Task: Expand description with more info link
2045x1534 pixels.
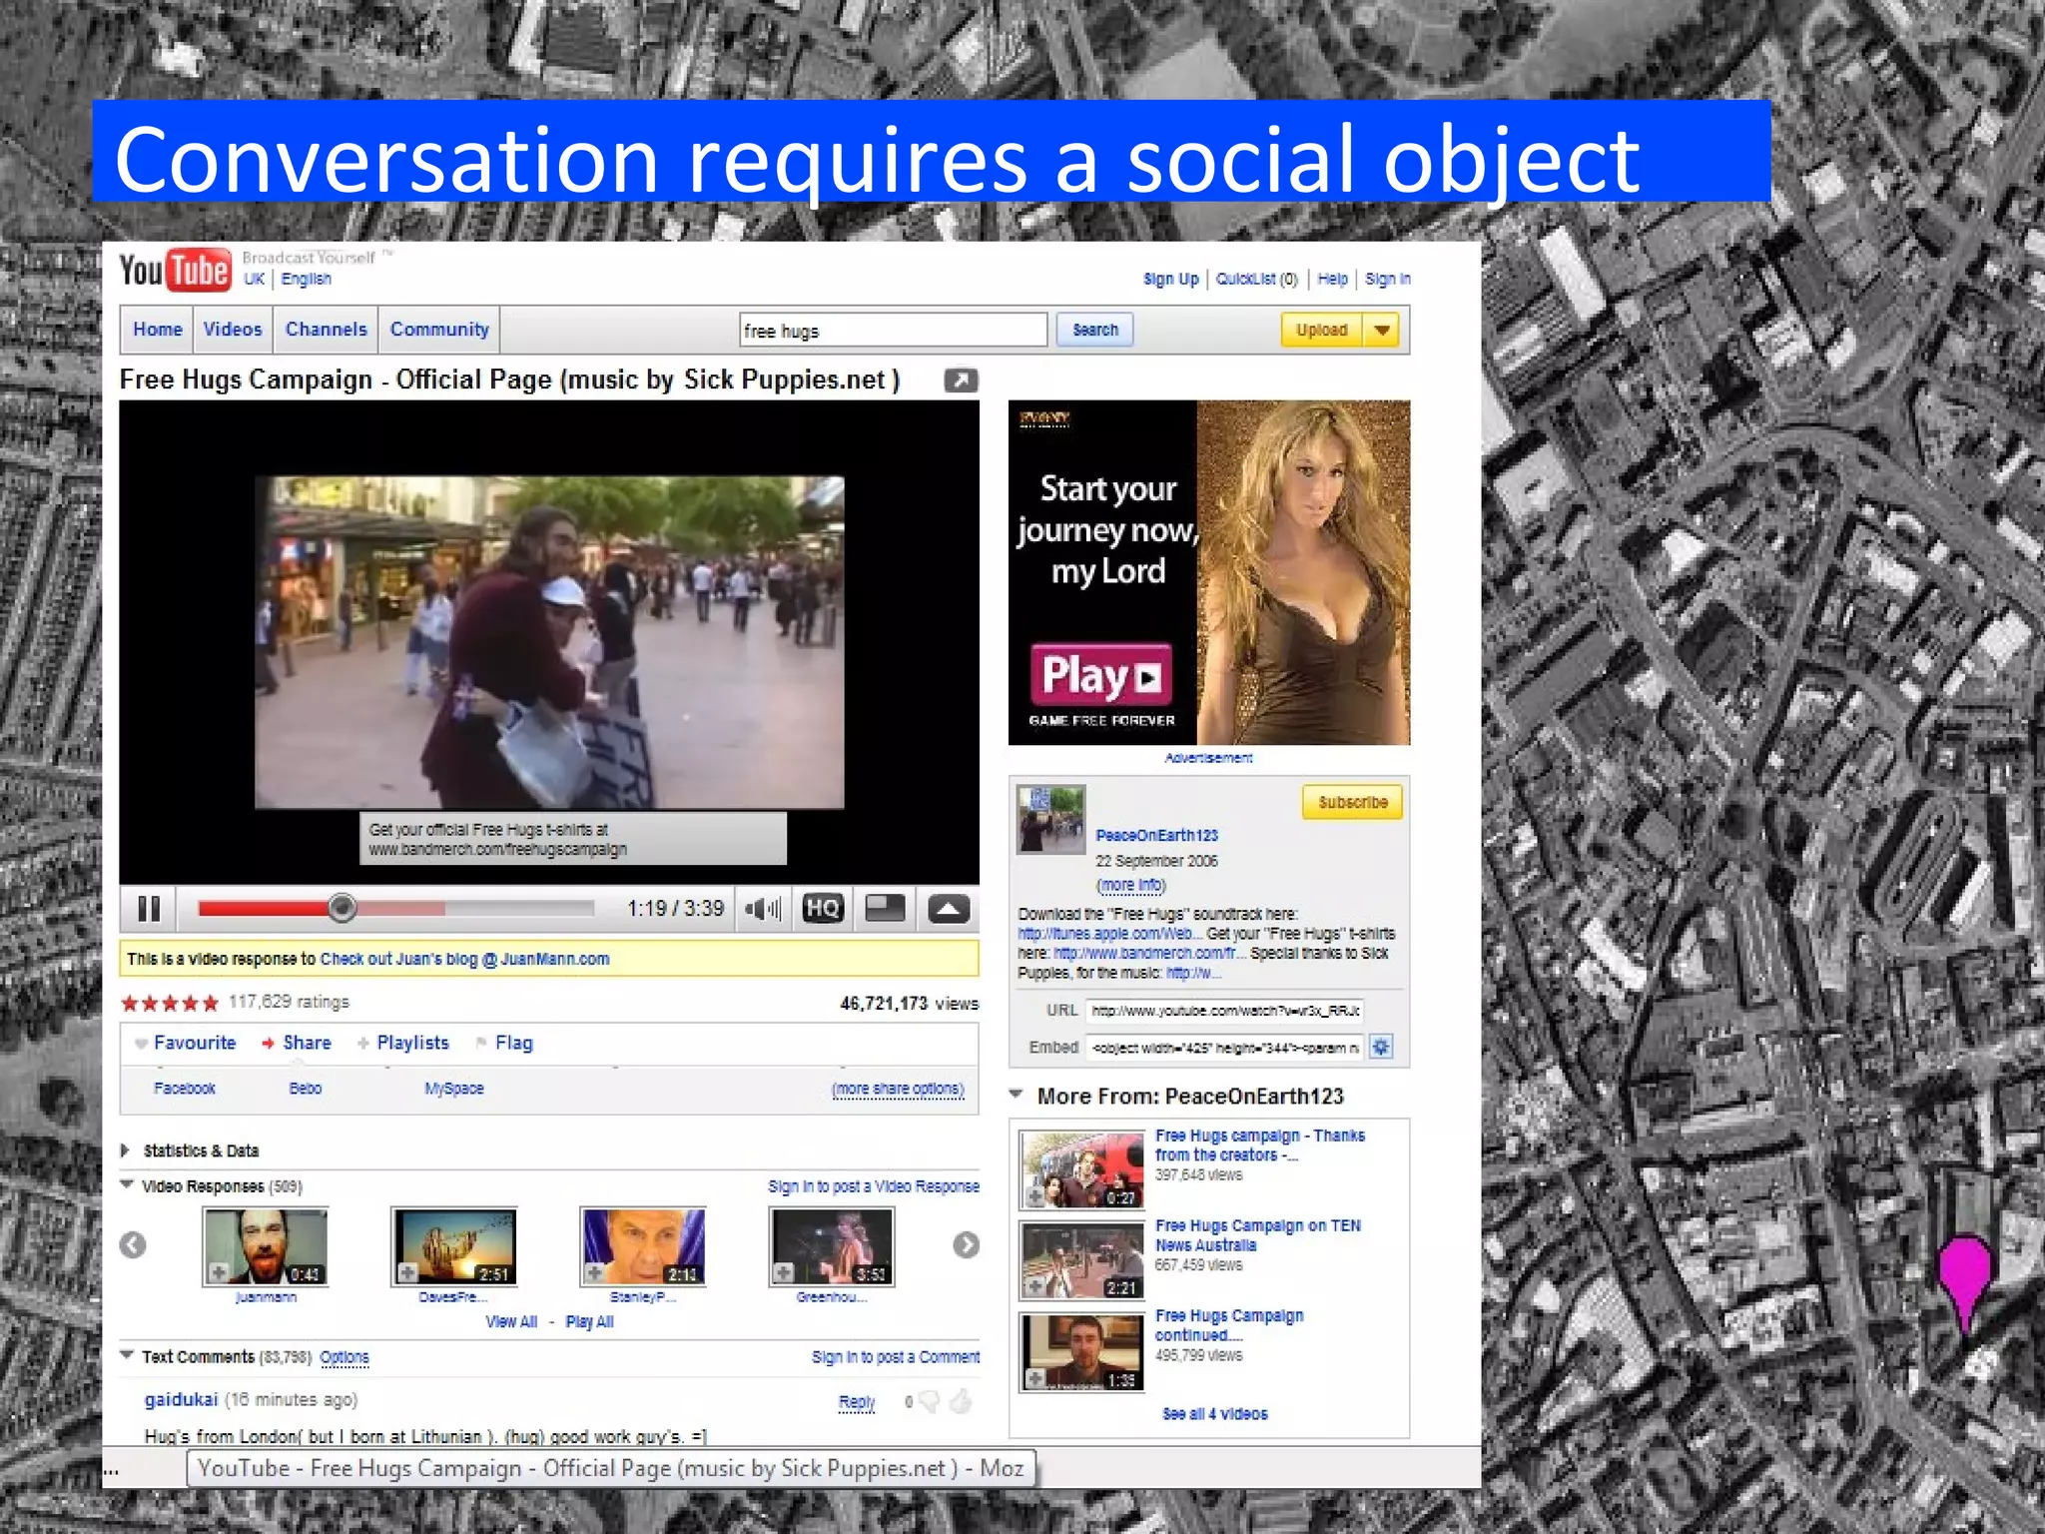Action: click(x=1130, y=885)
